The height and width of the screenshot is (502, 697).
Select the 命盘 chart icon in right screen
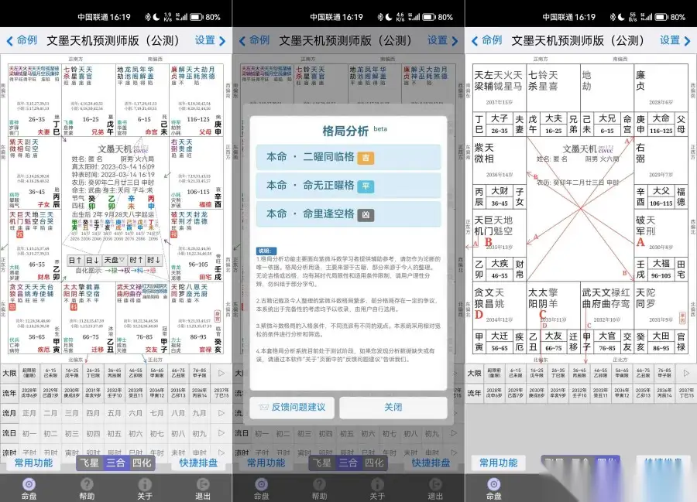click(x=493, y=487)
